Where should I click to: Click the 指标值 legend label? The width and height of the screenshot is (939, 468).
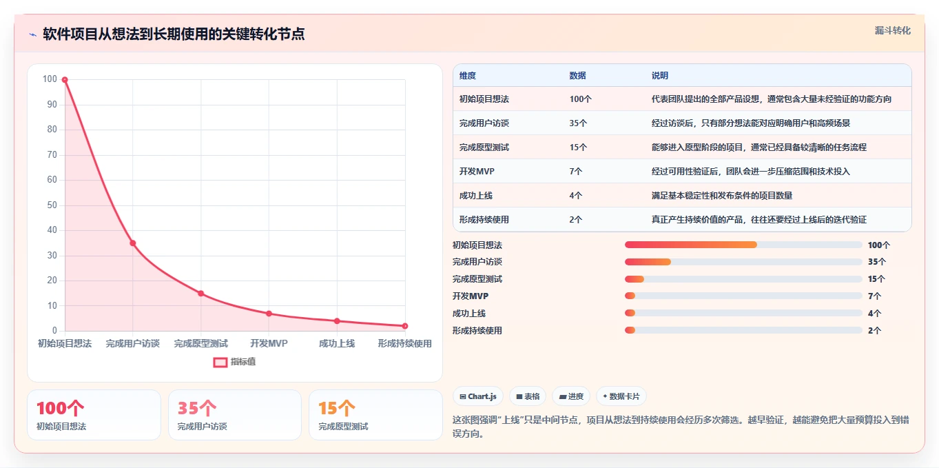point(243,362)
